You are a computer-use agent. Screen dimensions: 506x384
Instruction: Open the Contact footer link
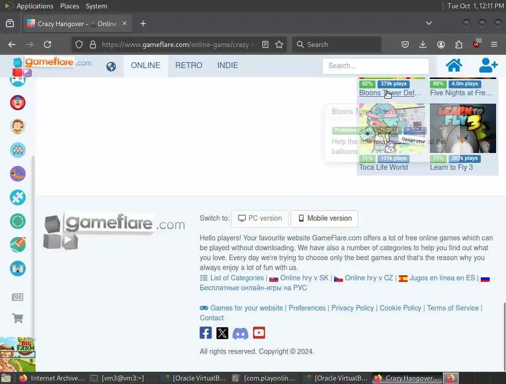[211, 318]
